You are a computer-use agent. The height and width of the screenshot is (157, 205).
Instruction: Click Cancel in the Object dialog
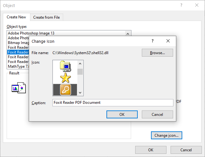(186, 150)
